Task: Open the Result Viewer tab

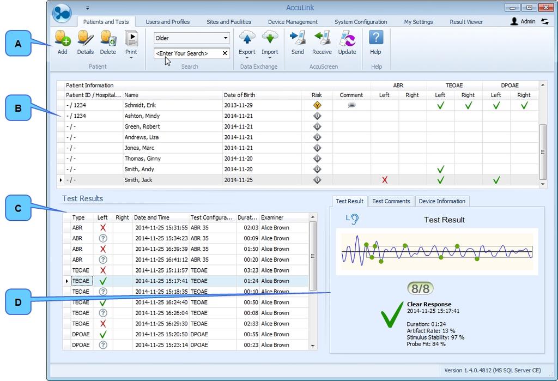Action: (466, 22)
